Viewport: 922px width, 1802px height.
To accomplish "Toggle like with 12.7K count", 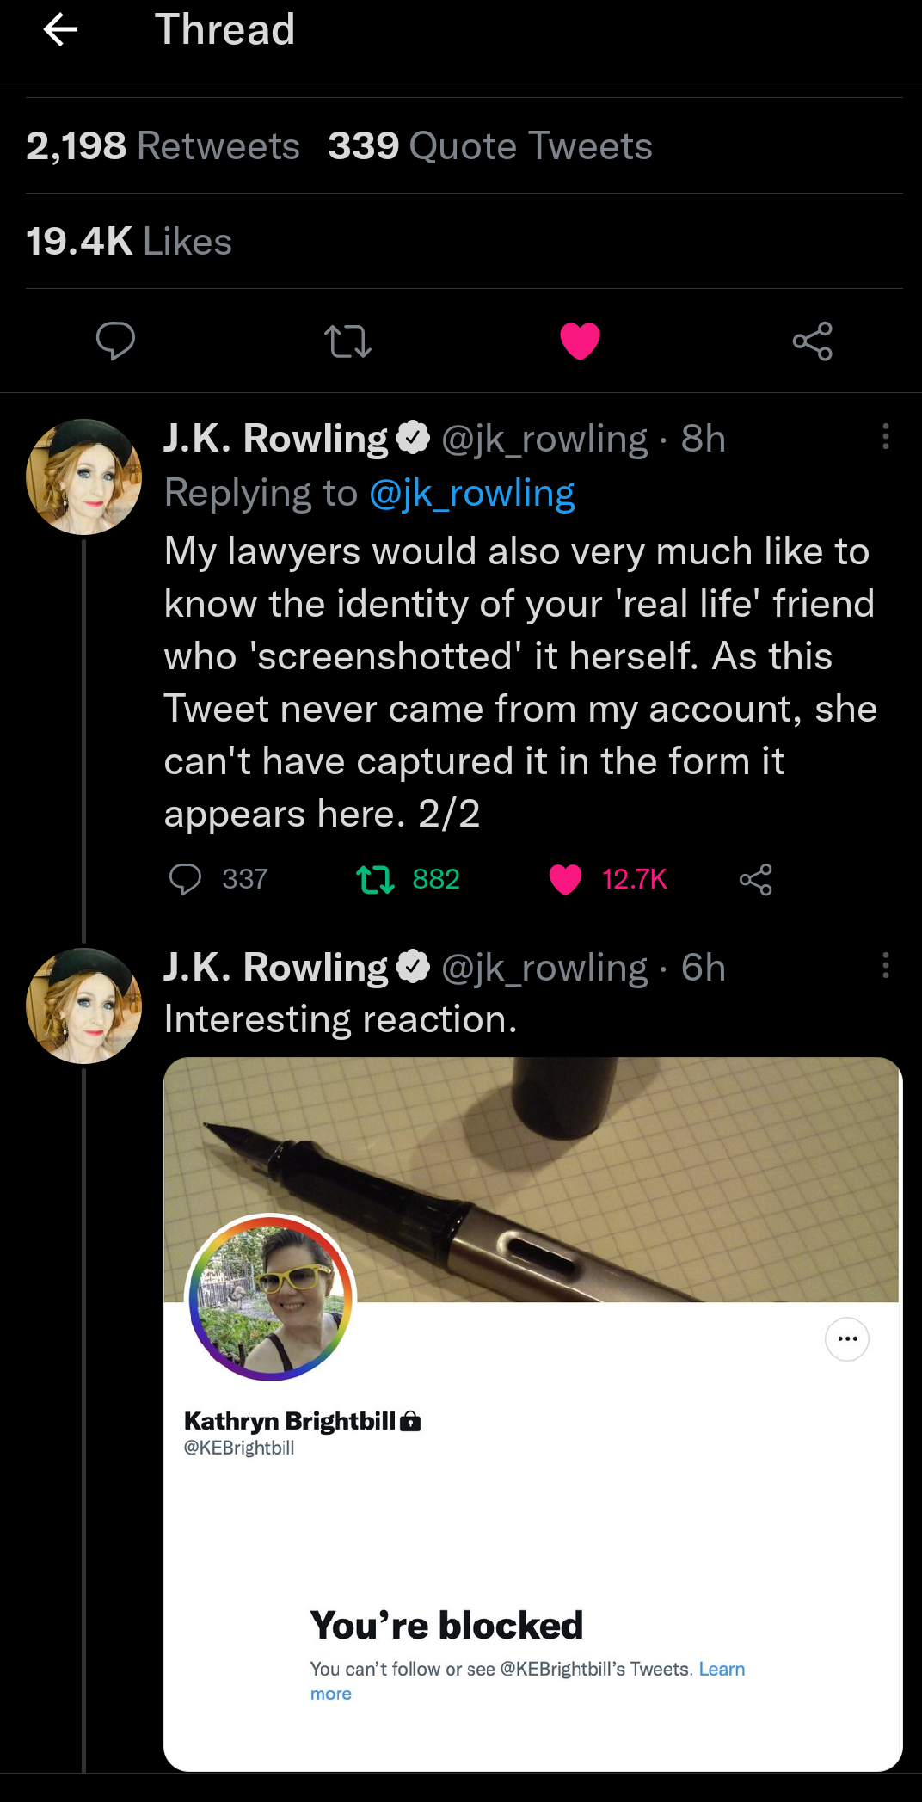I will click(x=565, y=879).
